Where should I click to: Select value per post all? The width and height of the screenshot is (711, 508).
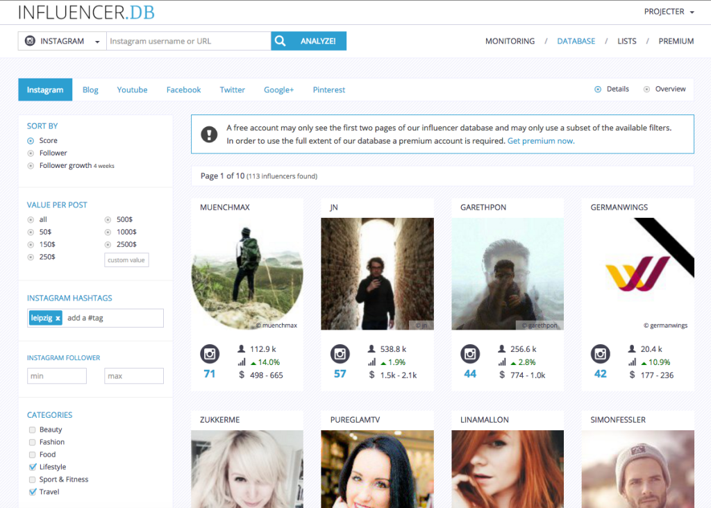pyautogui.click(x=31, y=220)
